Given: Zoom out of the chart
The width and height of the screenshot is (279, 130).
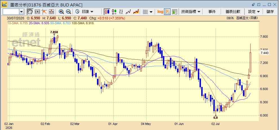Looking at the screenshot, I should [x=68, y=12].
